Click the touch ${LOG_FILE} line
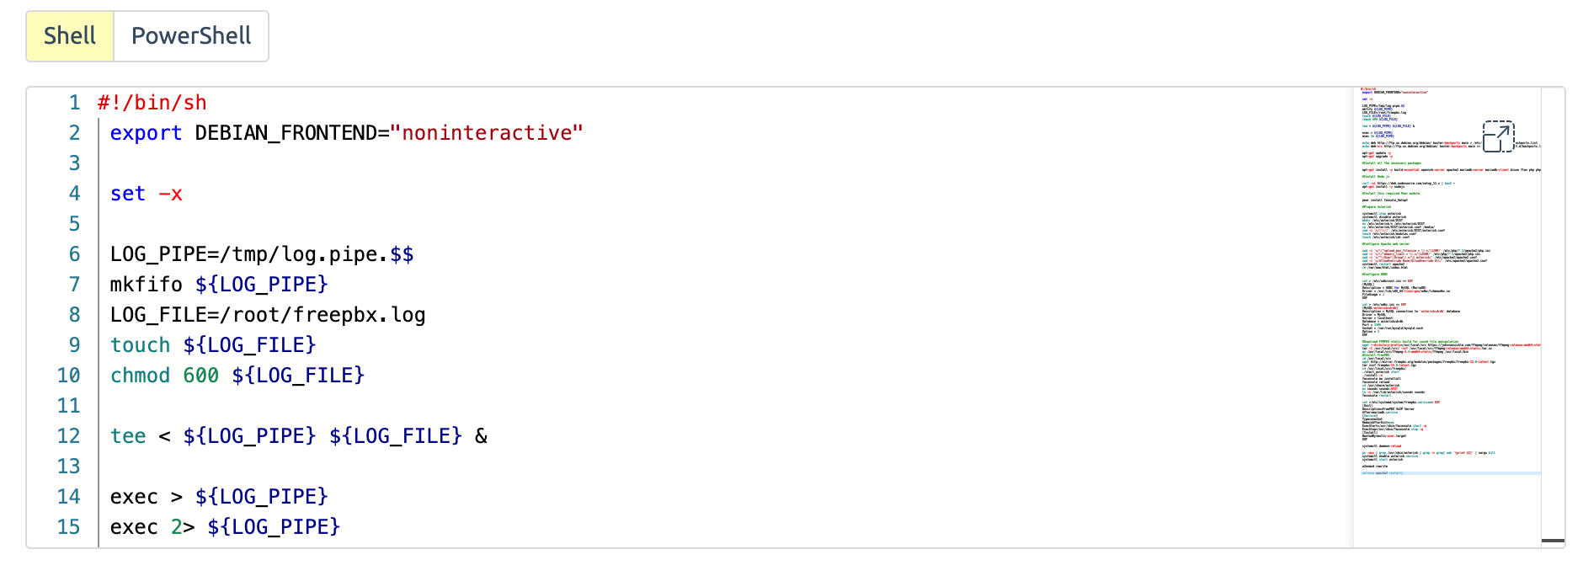The width and height of the screenshot is (1583, 576). coord(213,345)
